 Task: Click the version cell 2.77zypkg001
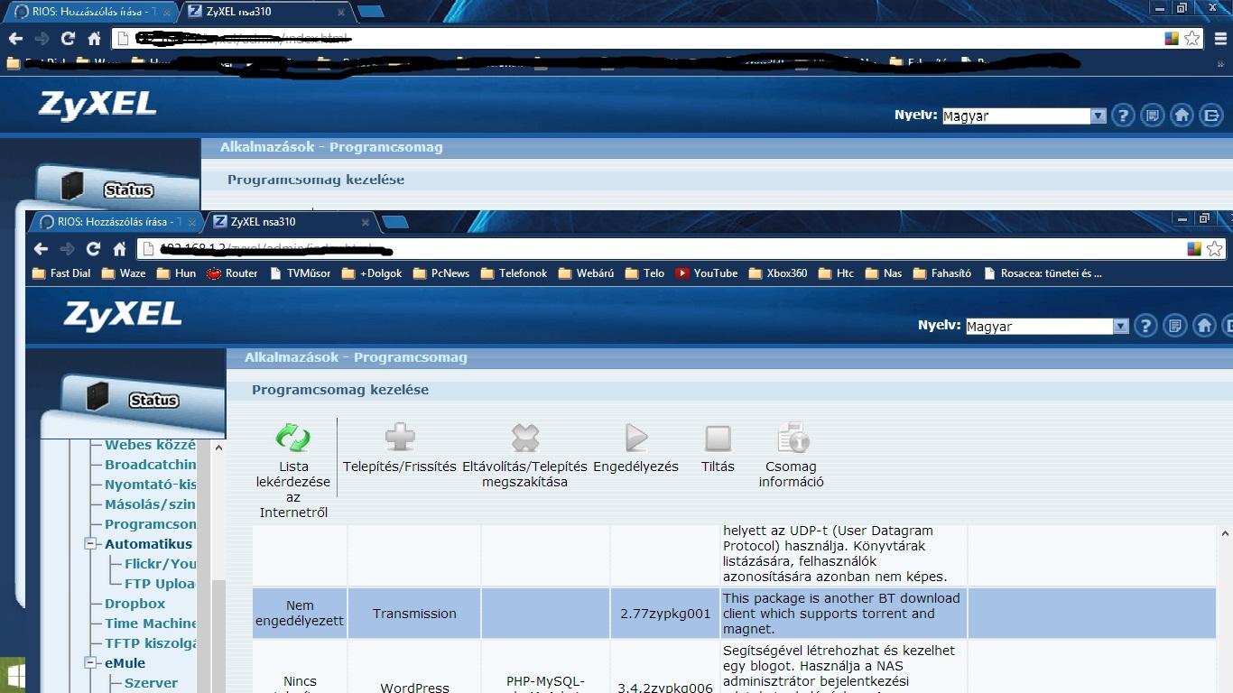click(665, 614)
